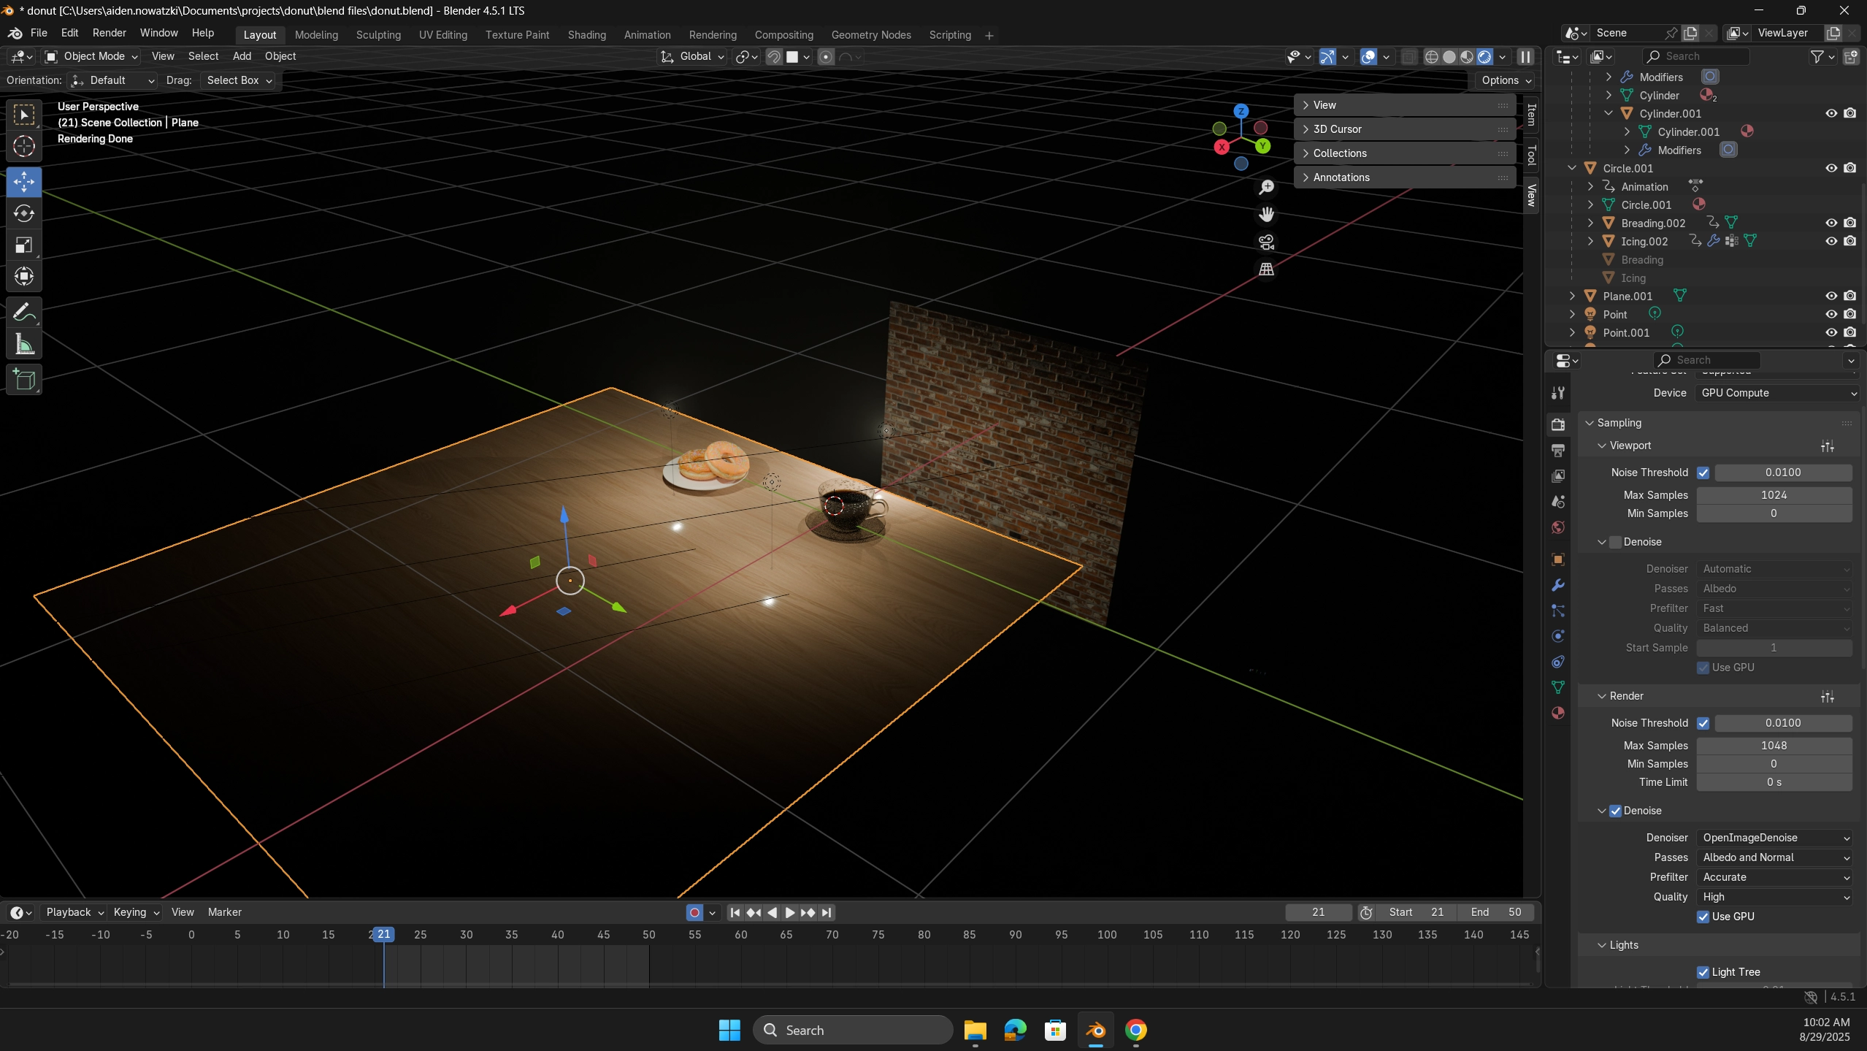Viewport: 1867px width, 1051px height.
Task: Disable the Light Tree checkbox
Action: 1703,971
